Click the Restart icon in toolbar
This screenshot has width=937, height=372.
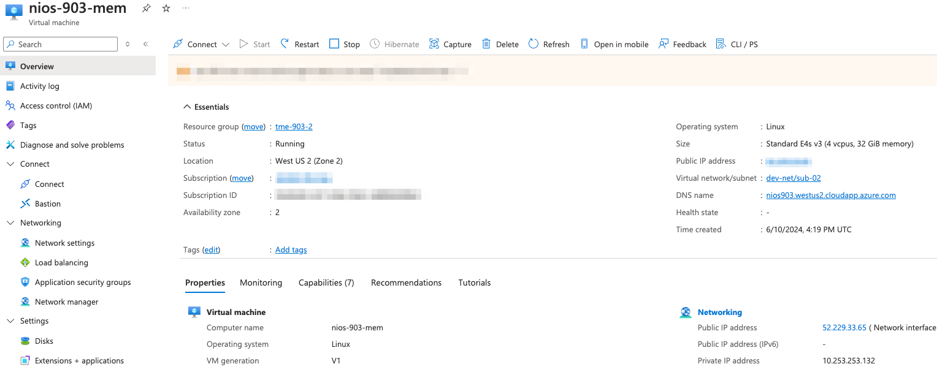[x=285, y=44]
